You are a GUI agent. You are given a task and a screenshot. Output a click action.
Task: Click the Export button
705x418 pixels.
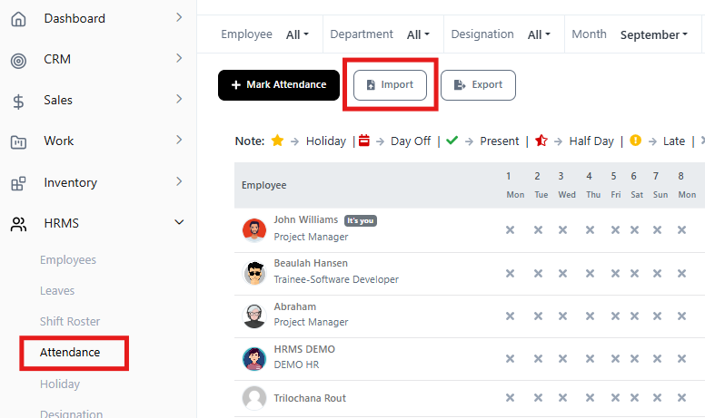point(478,85)
